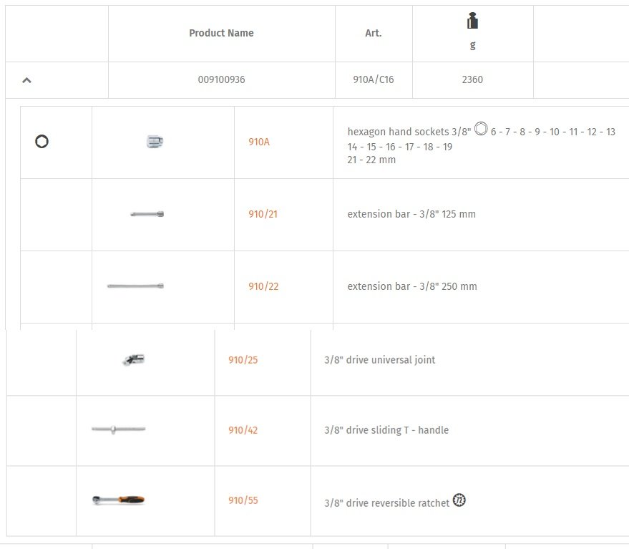The image size is (629, 549).
Task: Open the 250 mm extension bar image
Action: point(135,286)
